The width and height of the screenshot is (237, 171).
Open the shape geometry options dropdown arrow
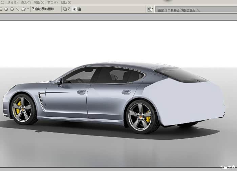coord(28,9)
